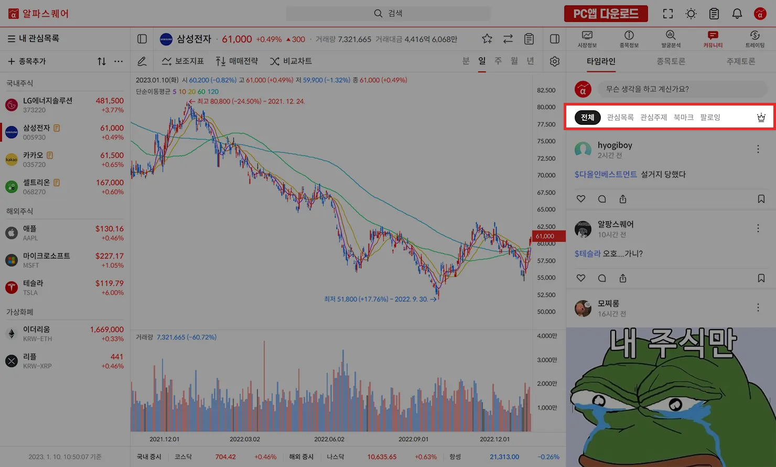Add 삼성전자 to favorites with star icon

(487, 39)
